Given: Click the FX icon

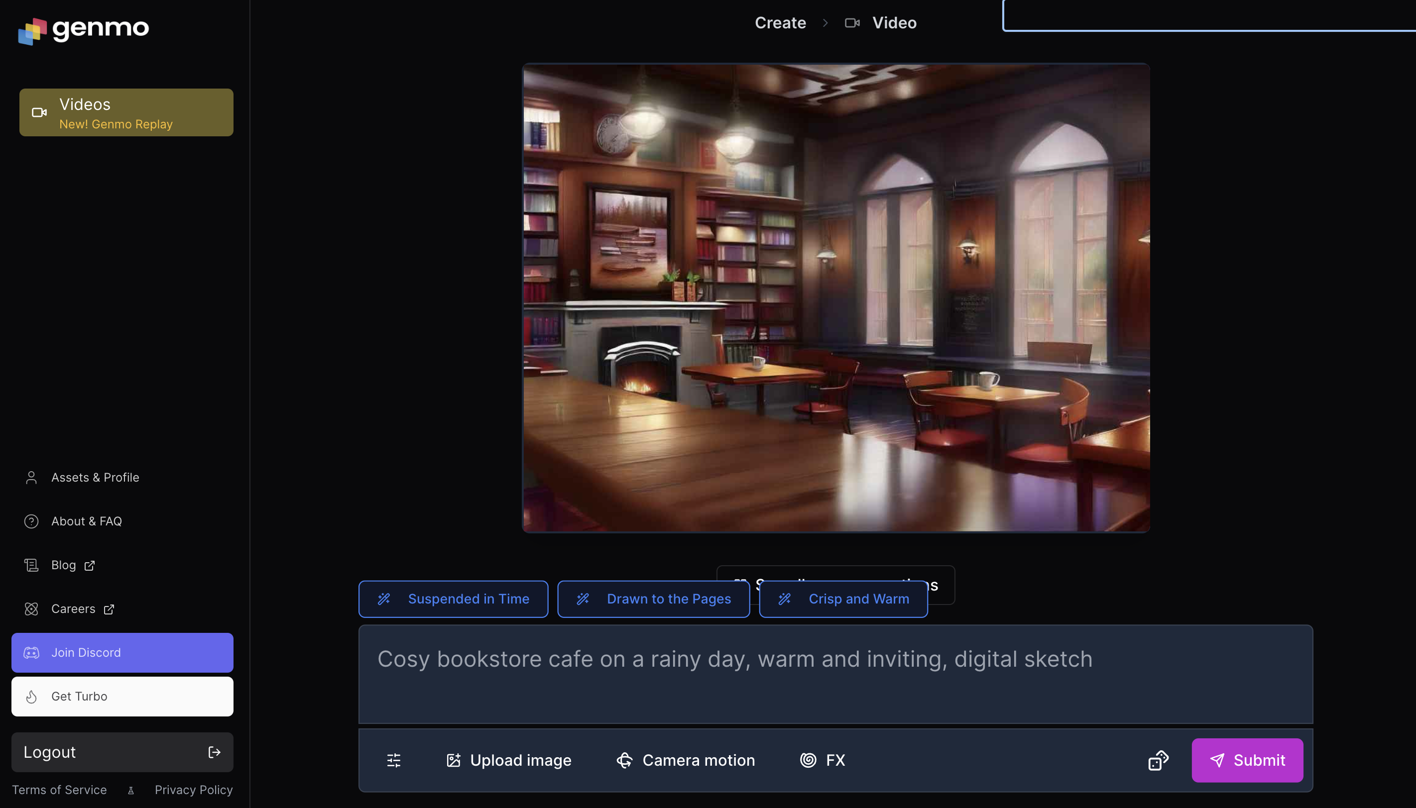Looking at the screenshot, I should coord(808,760).
